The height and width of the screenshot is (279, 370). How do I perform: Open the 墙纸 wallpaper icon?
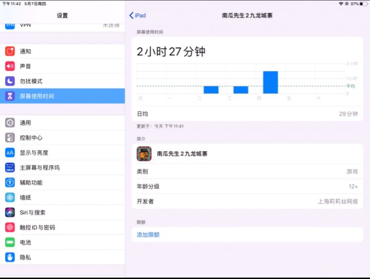pyautogui.click(x=10, y=197)
